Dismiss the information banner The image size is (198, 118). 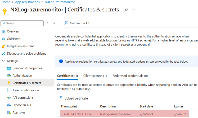point(195,60)
